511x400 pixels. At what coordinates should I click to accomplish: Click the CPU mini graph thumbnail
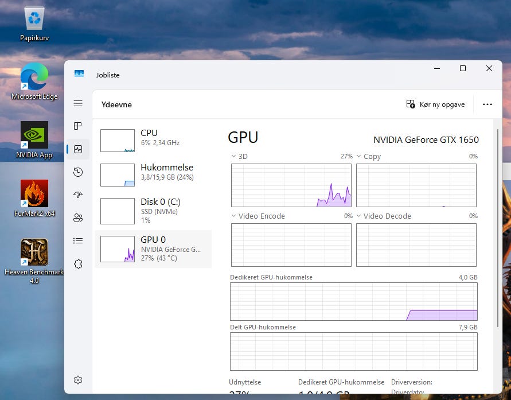pos(118,141)
